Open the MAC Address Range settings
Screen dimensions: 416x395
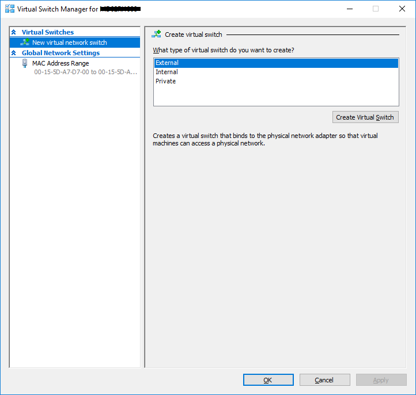[60, 63]
